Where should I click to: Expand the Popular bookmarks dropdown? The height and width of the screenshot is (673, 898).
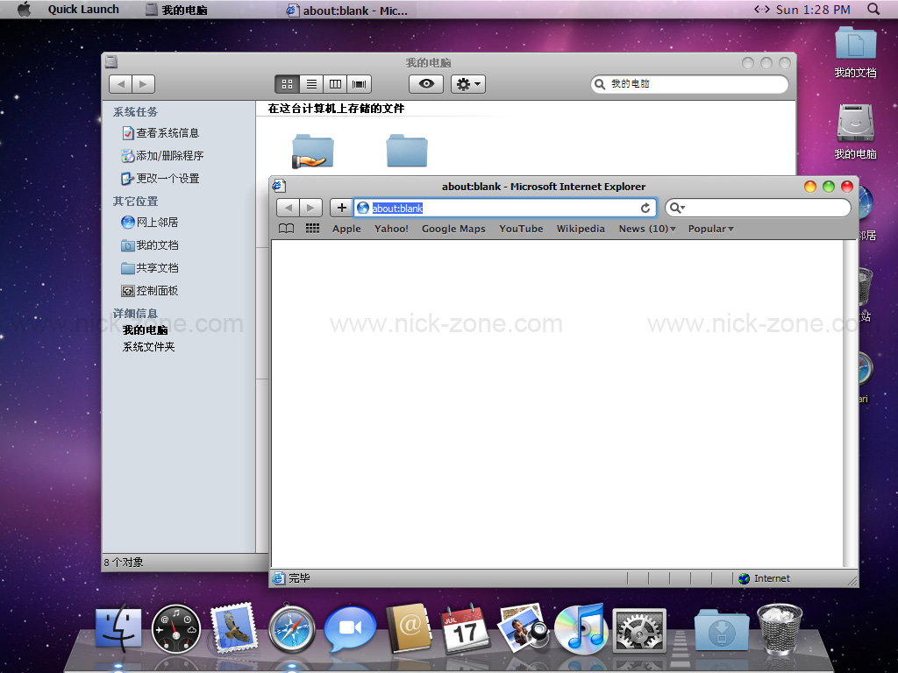(710, 229)
